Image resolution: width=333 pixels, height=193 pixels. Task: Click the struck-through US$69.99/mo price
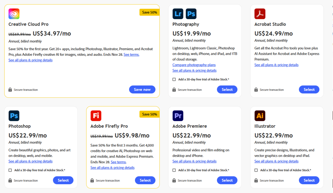click(x=20, y=34)
